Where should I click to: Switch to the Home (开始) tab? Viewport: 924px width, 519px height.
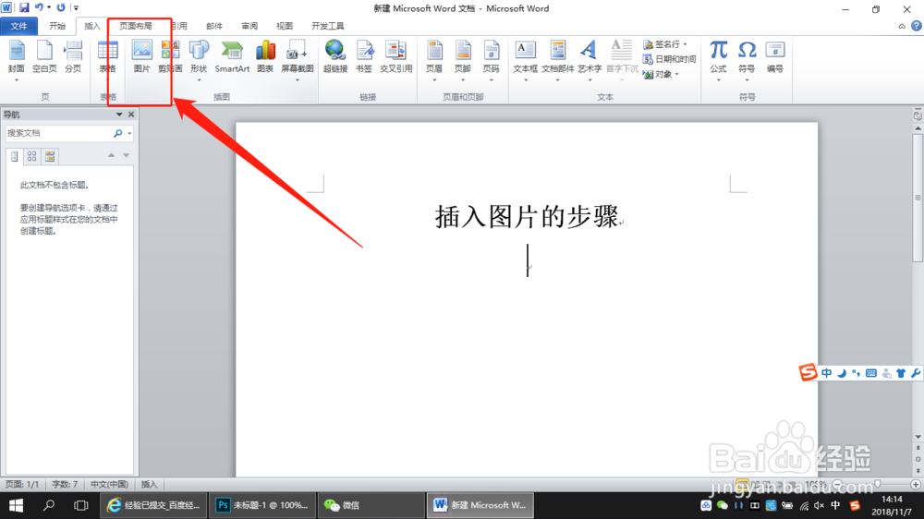(x=57, y=26)
